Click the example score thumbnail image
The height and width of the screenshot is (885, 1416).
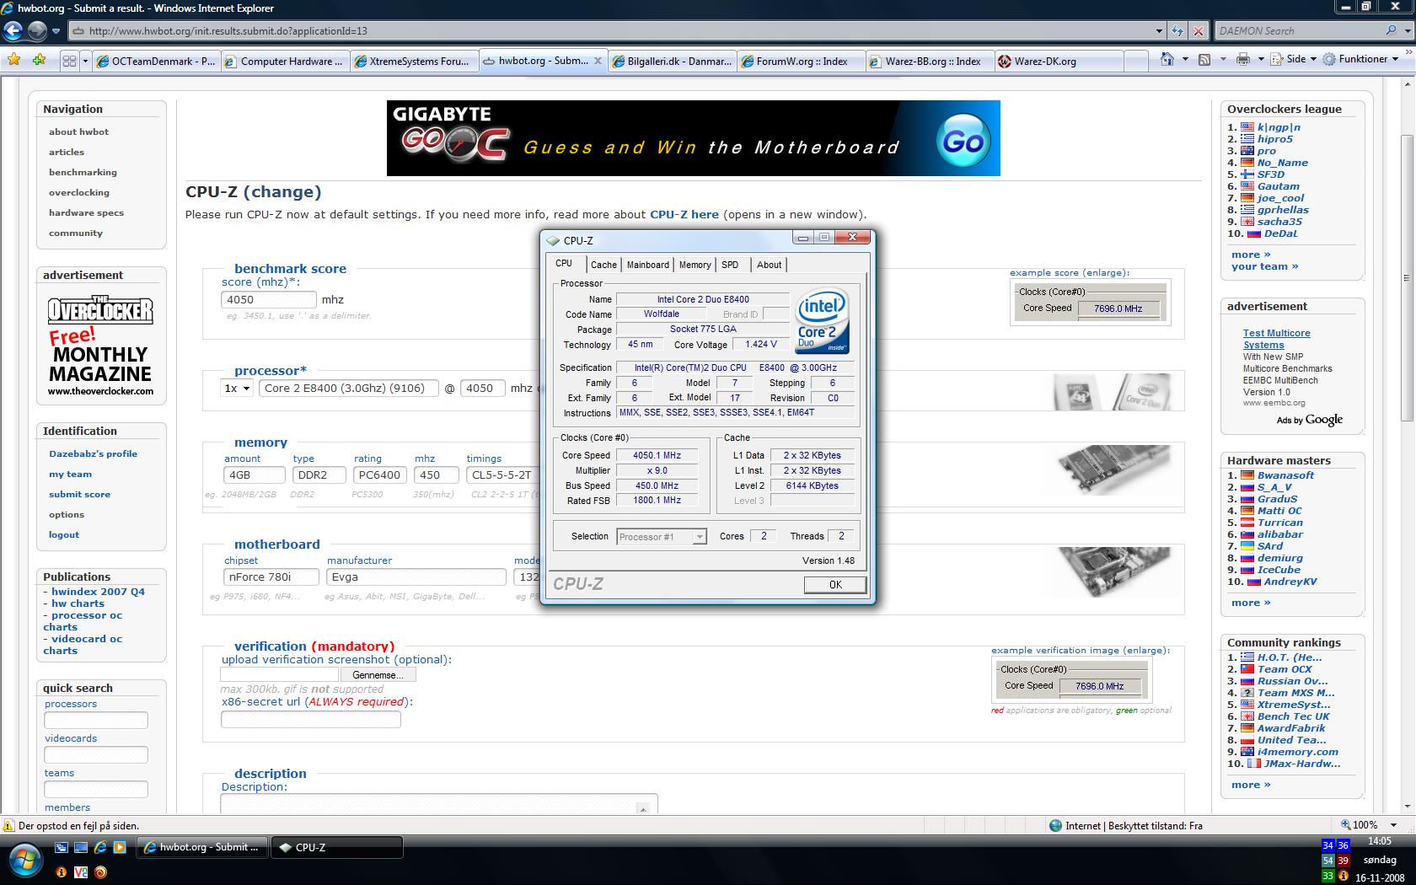click(x=1091, y=302)
